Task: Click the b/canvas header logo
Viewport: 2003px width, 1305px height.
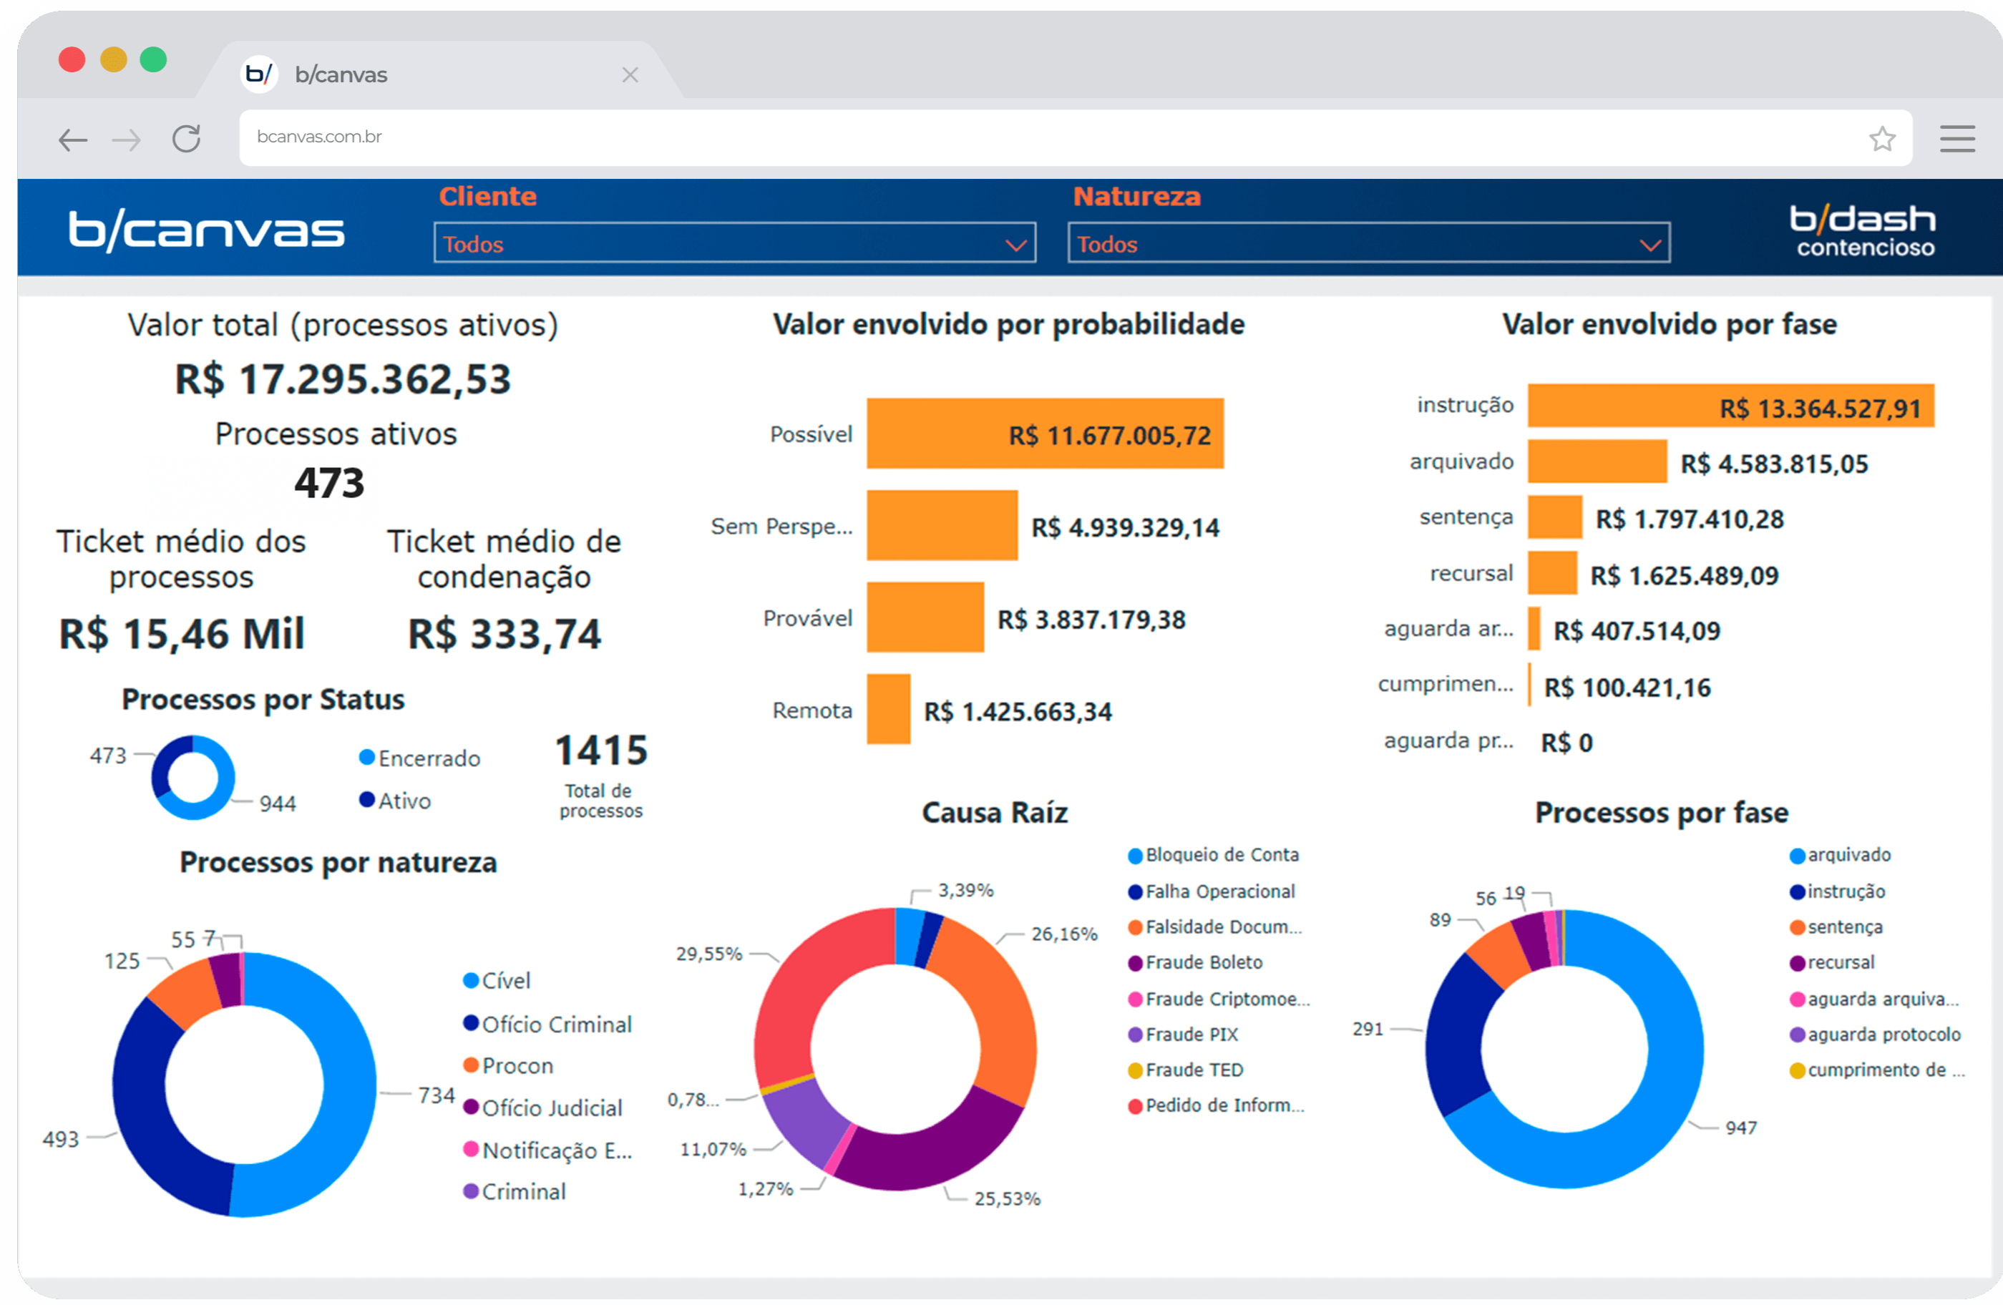Action: (206, 230)
